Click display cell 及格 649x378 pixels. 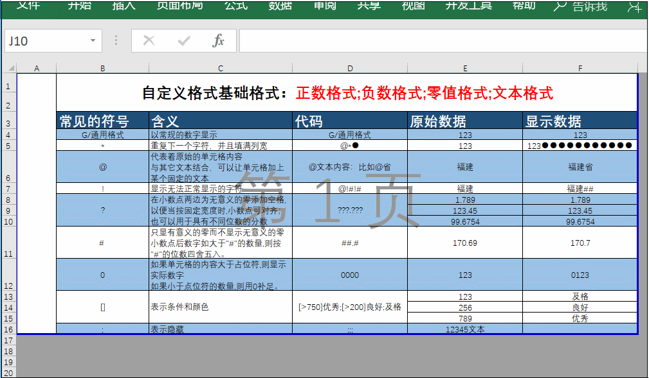pos(580,296)
